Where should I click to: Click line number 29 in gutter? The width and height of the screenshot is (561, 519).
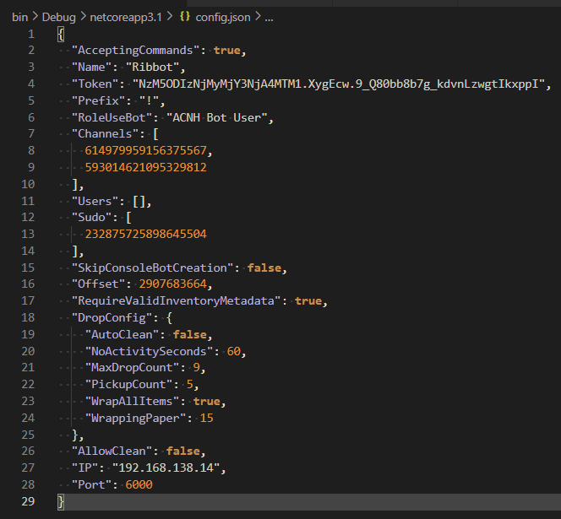(28, 501)
